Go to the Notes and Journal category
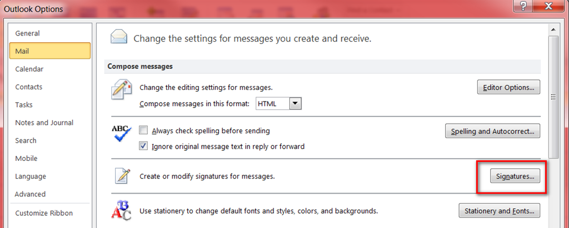The image size is (569, 228). point(44,123)
